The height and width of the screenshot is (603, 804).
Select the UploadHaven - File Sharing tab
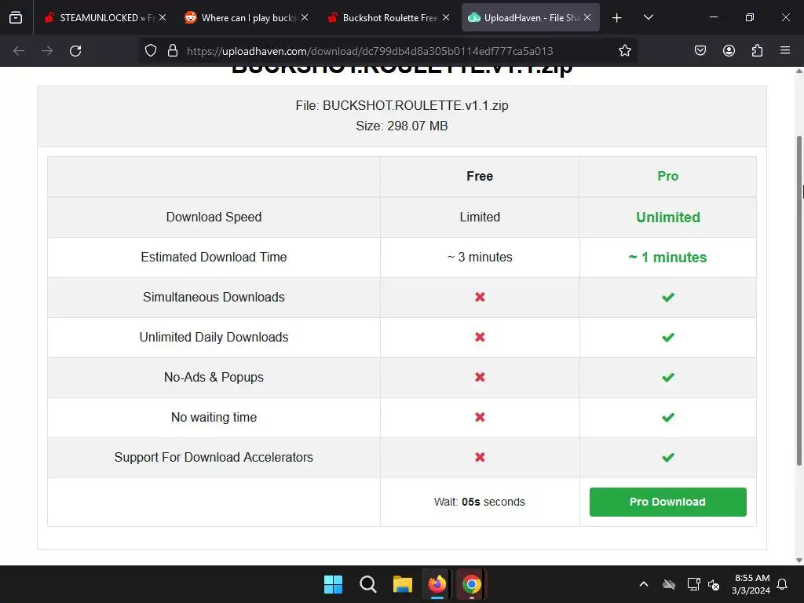[x=530, y=17]
